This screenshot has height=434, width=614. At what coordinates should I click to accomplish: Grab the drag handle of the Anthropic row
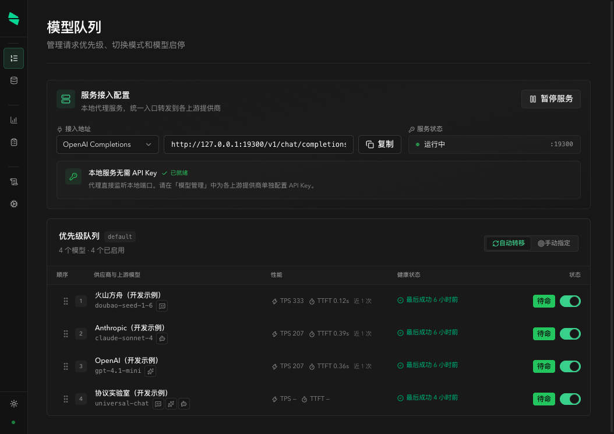tap(66, 334)
